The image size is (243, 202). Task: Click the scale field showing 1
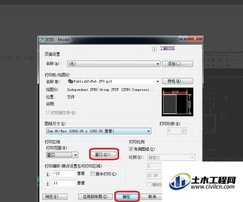[x=155, y=166]
